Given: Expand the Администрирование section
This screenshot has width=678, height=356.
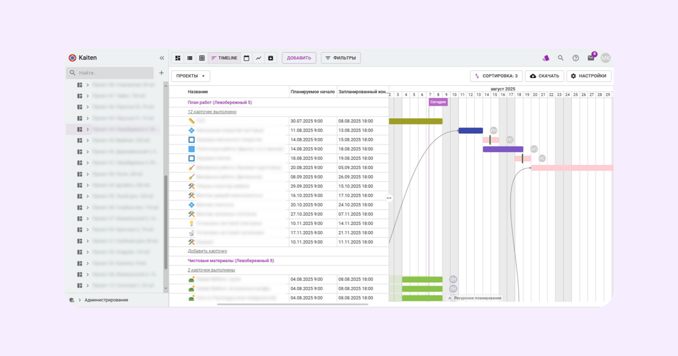Looking at the screenshot, I should (x=79, y=300).
